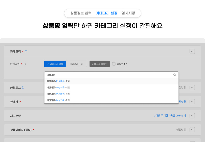Click G마켓 무제한 / 옥션 99,999개 link
205x142 pixels.
(x=170, y=116)
